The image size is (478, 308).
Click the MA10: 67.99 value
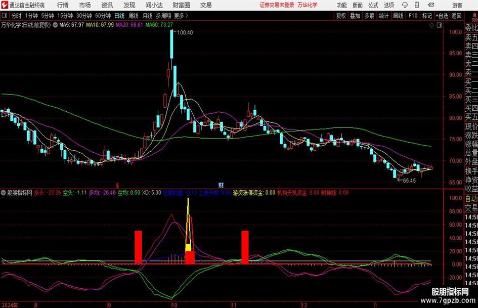[100, 25]
